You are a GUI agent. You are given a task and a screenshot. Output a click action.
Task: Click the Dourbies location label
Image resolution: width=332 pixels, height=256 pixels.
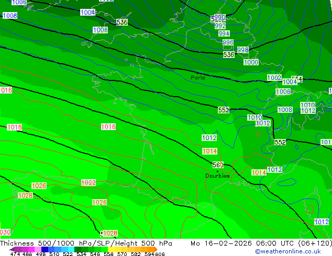[x=217, y=176]
